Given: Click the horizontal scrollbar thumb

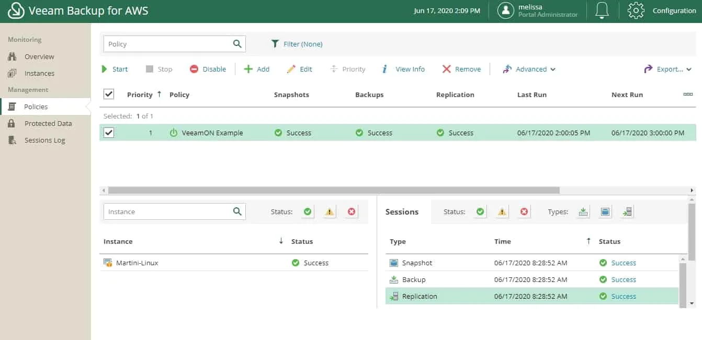Looking at the screenshot, I should pyautogui.click(x=334, y=191).
